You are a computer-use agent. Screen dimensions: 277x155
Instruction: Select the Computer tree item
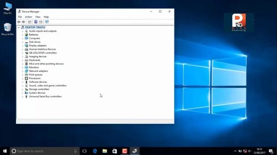(35, 38)
